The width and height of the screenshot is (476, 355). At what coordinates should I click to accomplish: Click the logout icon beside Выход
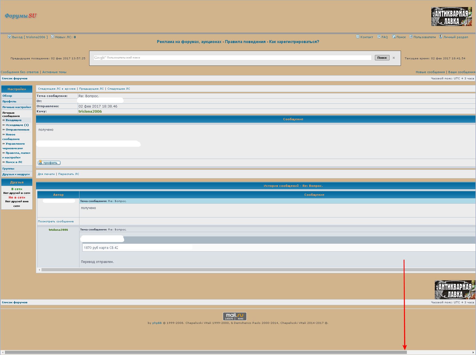[9, 37]
